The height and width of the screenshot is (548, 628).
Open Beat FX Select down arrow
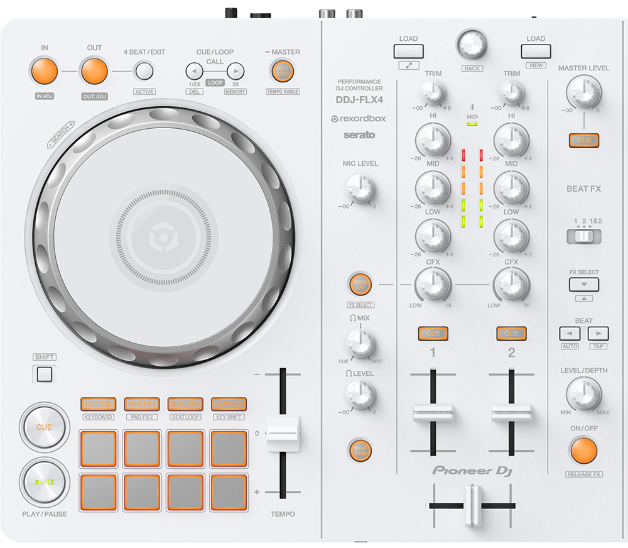point(583,284)
